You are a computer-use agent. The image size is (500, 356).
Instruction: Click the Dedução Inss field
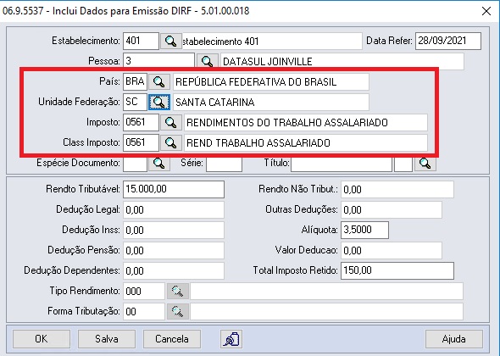pos(174,230)
